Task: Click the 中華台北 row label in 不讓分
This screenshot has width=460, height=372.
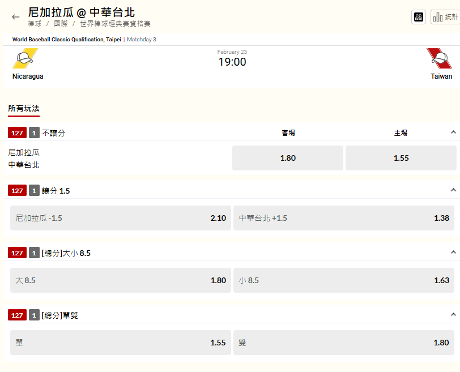Action: click(24, 165)
